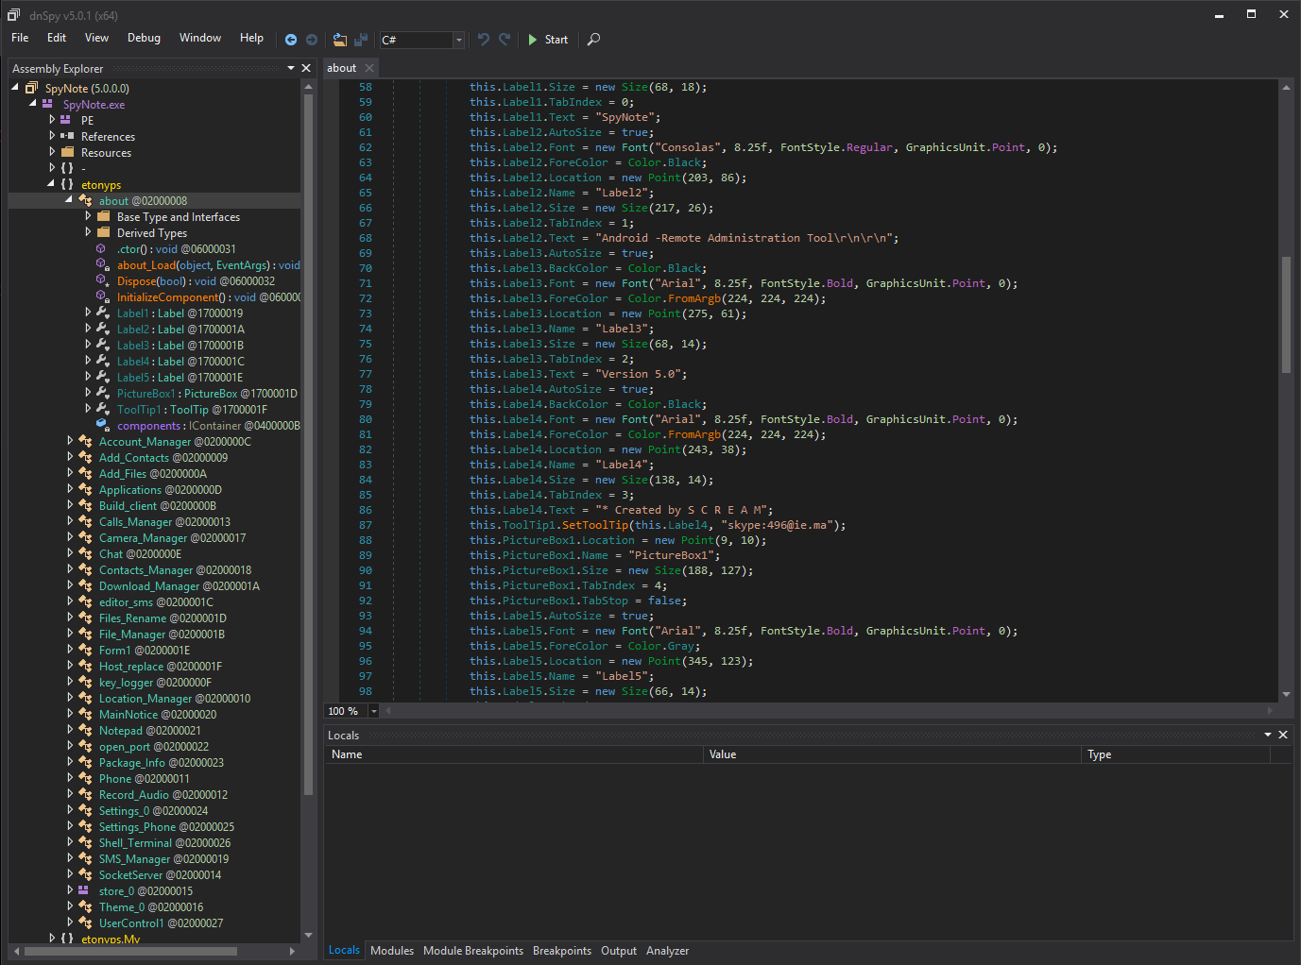Expand the Camera_Manager class node
This screenshot has height=965, width=1301.
point(70,537)
